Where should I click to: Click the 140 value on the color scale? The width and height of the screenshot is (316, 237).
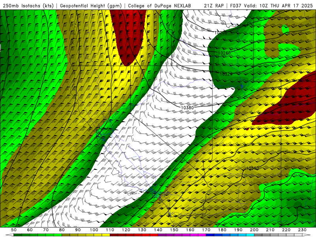(x=158, y=230)
